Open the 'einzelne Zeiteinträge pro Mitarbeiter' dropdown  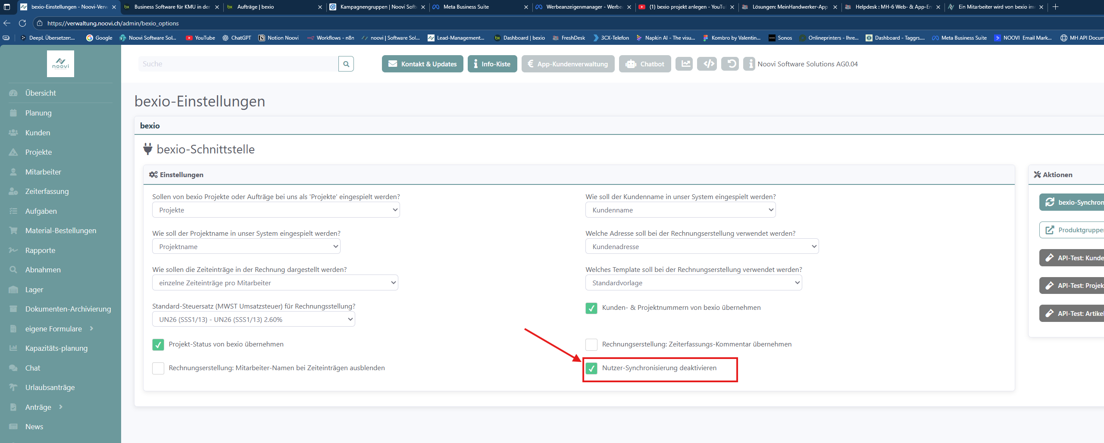click(x=275, y=283)
